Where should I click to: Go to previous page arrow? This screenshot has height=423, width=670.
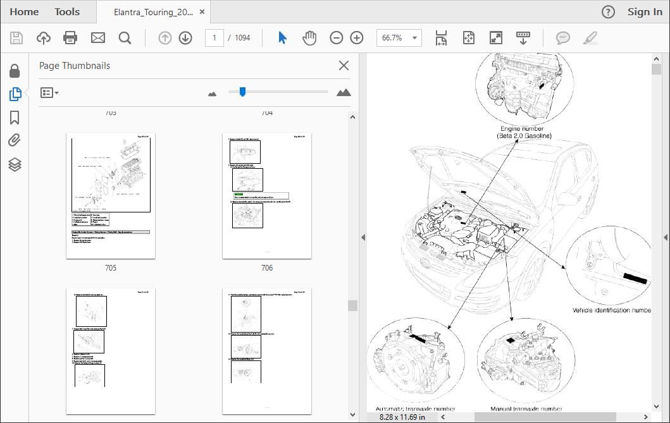tap(165, 38)
